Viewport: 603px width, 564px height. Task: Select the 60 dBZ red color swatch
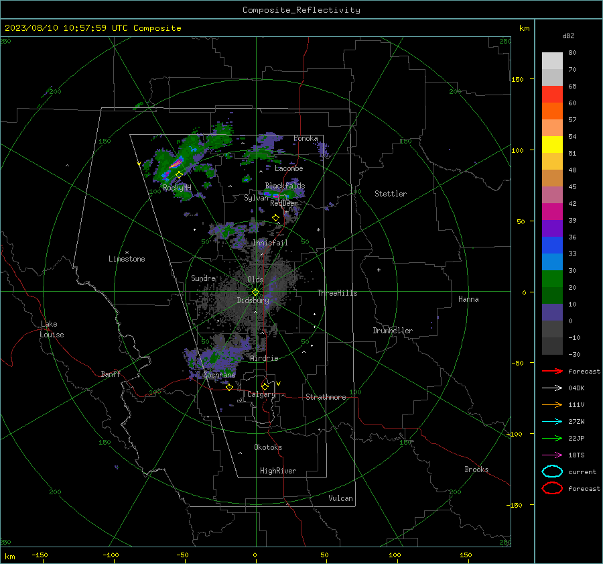click(552, 95)
